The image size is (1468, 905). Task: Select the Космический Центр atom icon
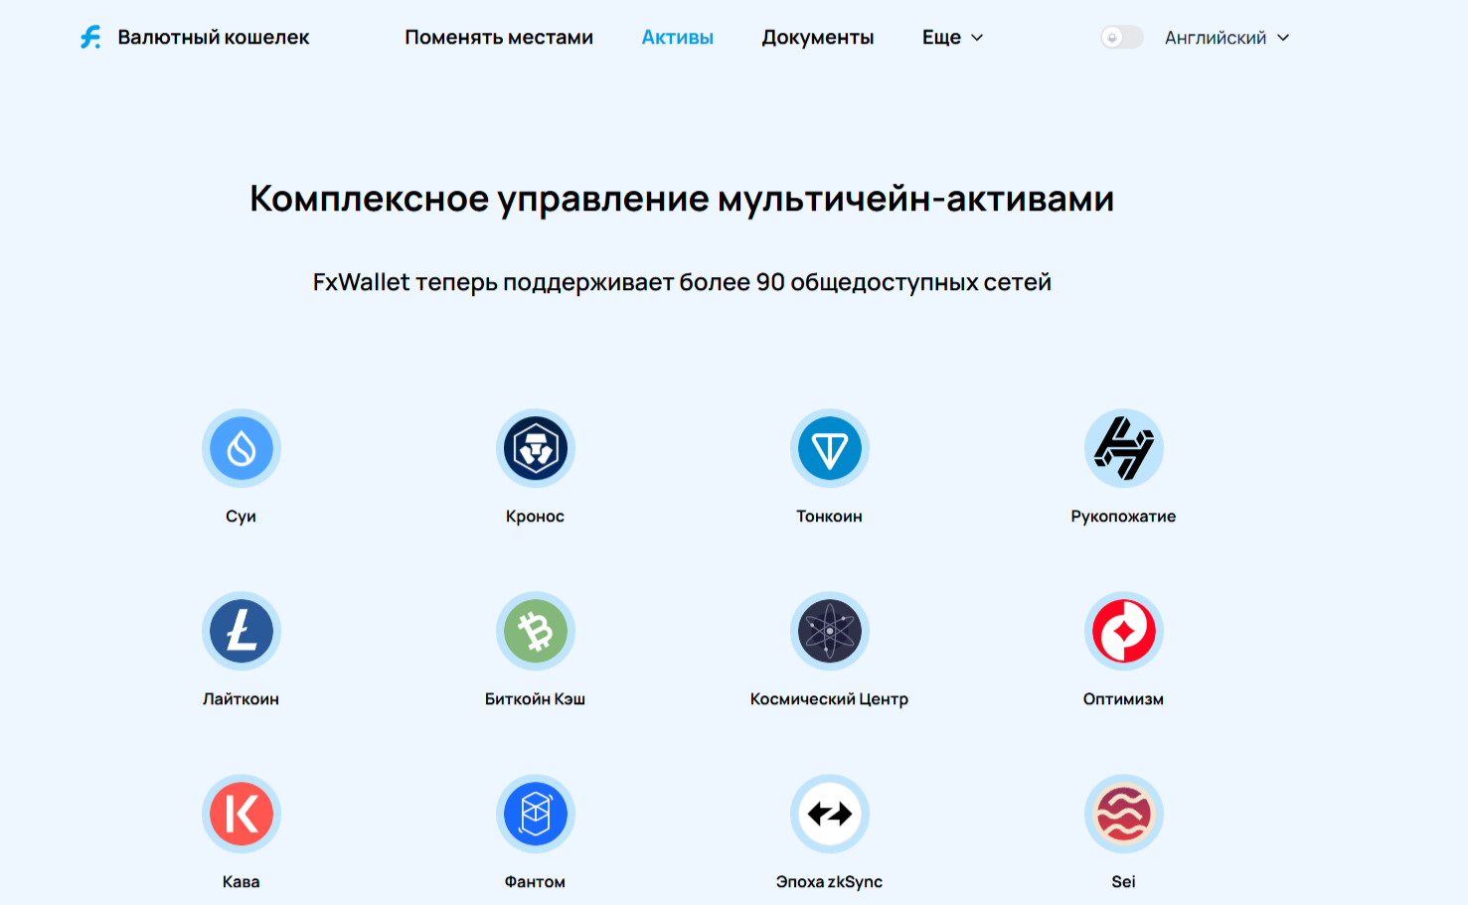coord(830,631)
